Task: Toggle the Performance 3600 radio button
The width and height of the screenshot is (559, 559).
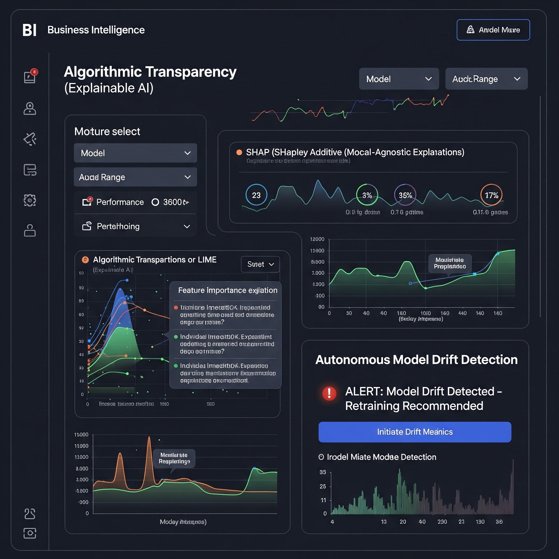Action: coord(155,202)
